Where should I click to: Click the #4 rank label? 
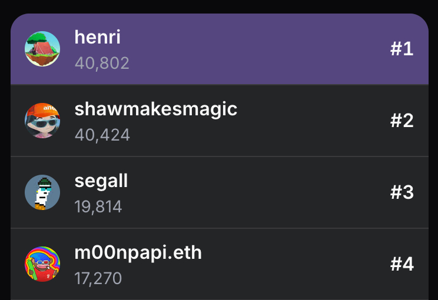click(x=401, y=264)
